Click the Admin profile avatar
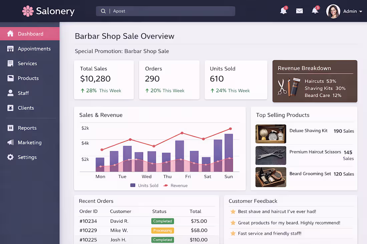 point(333,11)
